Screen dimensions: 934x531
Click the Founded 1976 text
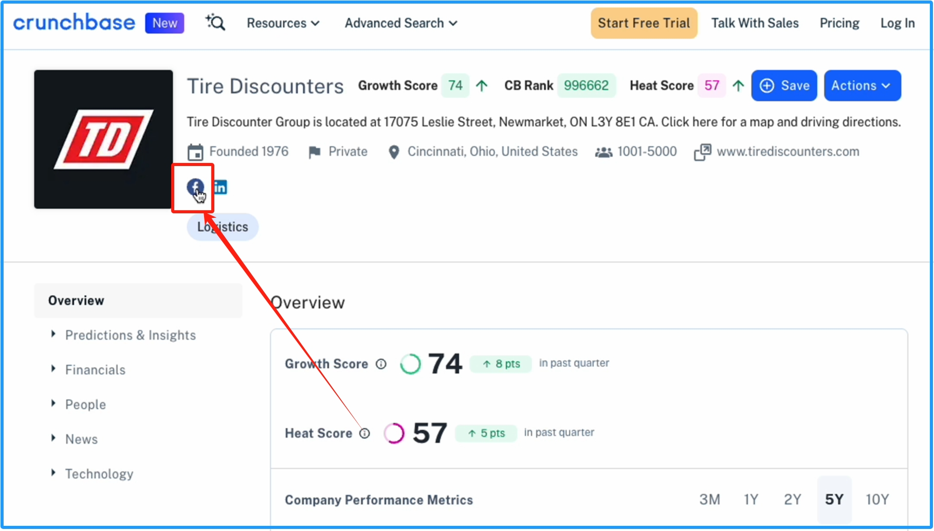coord(249,152)
